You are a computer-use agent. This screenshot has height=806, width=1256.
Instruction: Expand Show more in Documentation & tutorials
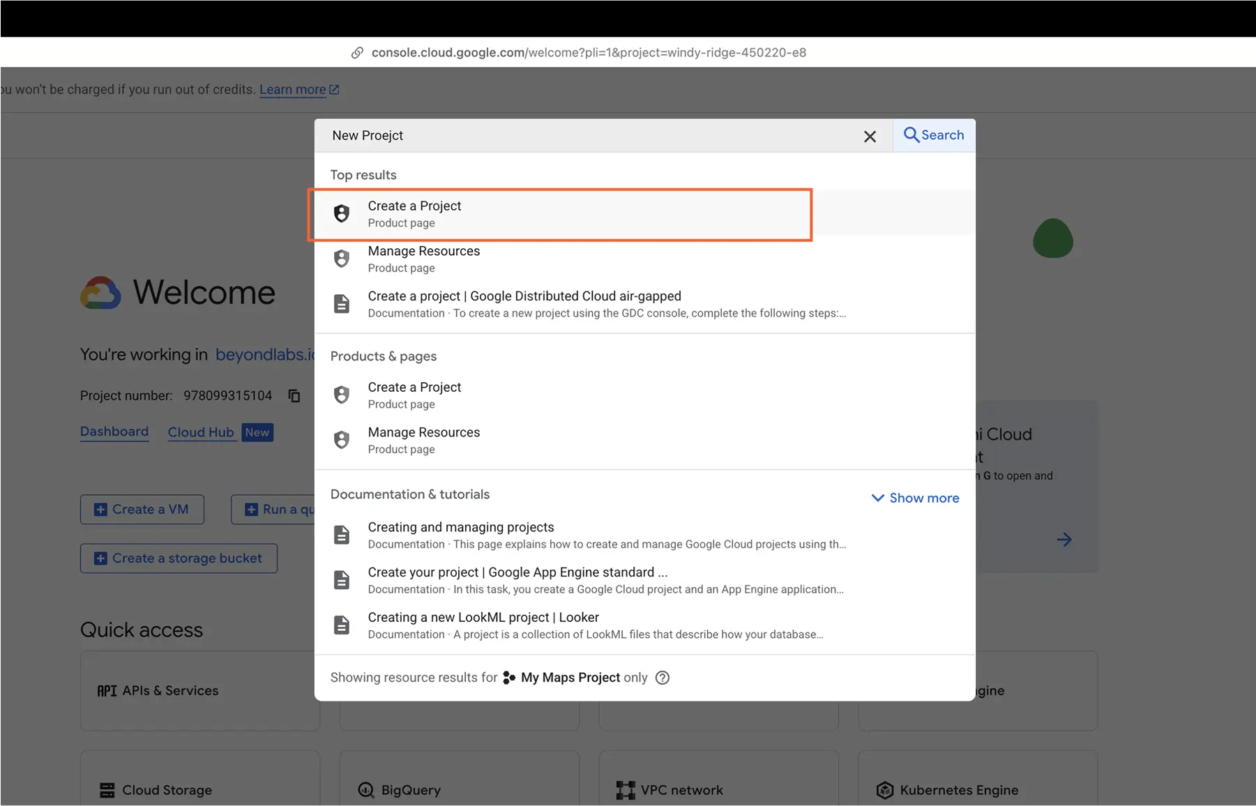point(915,498)
